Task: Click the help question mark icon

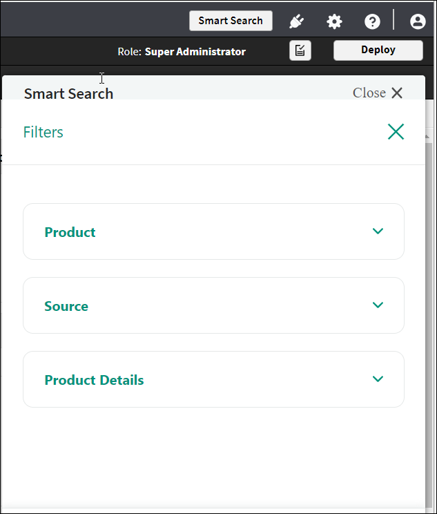Action: point(372,21)
